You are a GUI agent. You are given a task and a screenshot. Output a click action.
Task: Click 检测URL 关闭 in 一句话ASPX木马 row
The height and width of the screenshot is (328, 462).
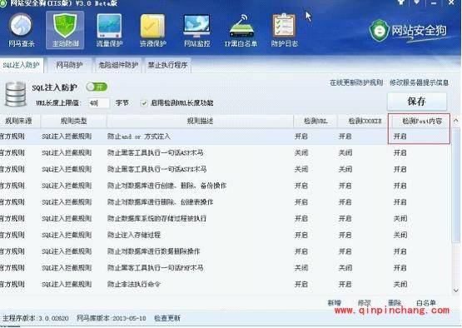[301, 169]
